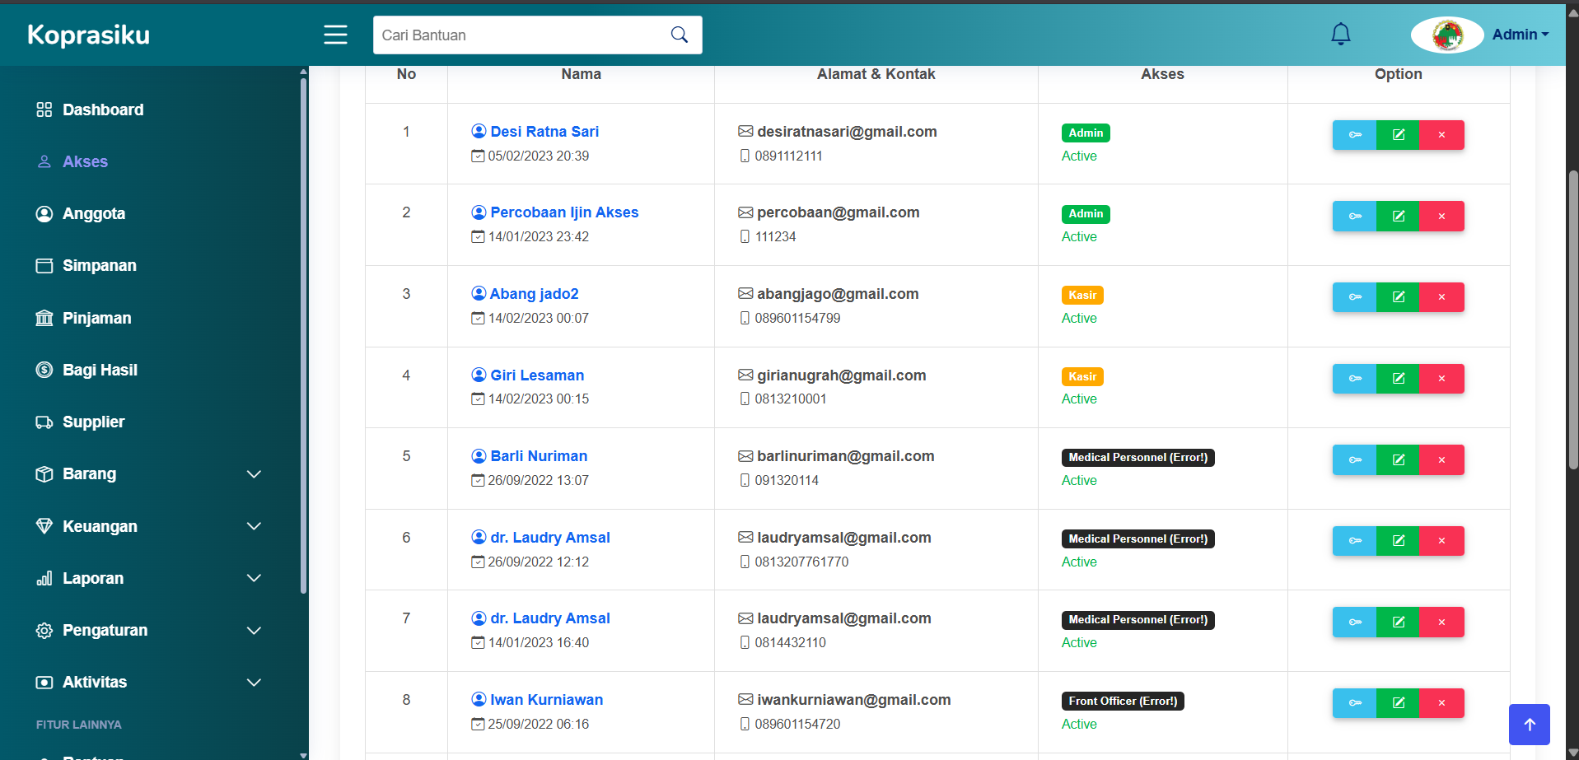1579x760 pixels.
Task: Click the search magnifier icon
Action: pos(679,35)
